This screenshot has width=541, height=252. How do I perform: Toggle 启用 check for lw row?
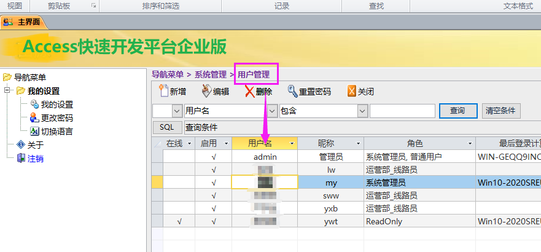pos(214,170)
